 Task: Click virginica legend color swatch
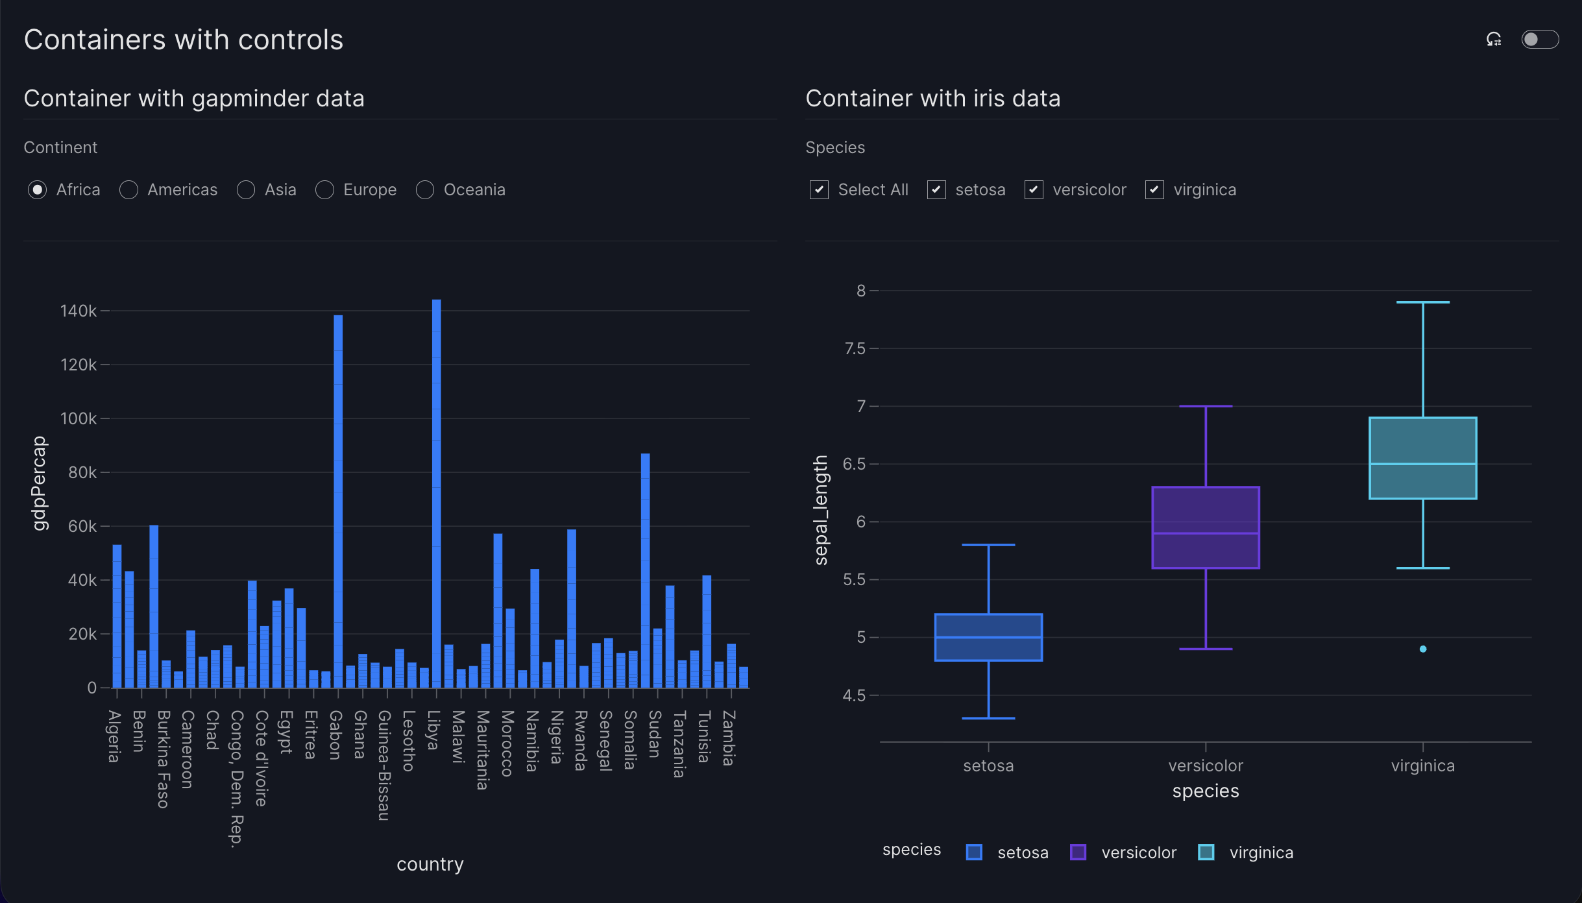pyautogui.click(x=1206, y=852)
